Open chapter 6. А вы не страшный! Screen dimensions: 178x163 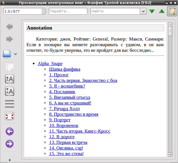pyautogui.click(x=70, y=103)
